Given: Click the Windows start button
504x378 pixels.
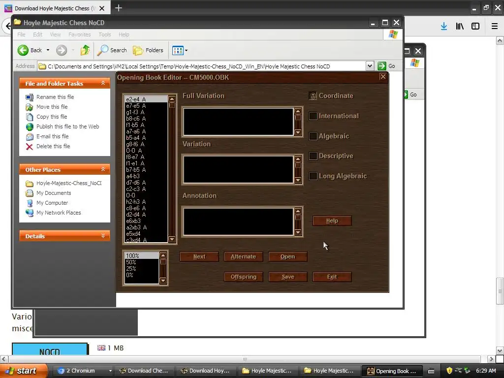Looking at the screenshot, I should (x=24, y=371).
